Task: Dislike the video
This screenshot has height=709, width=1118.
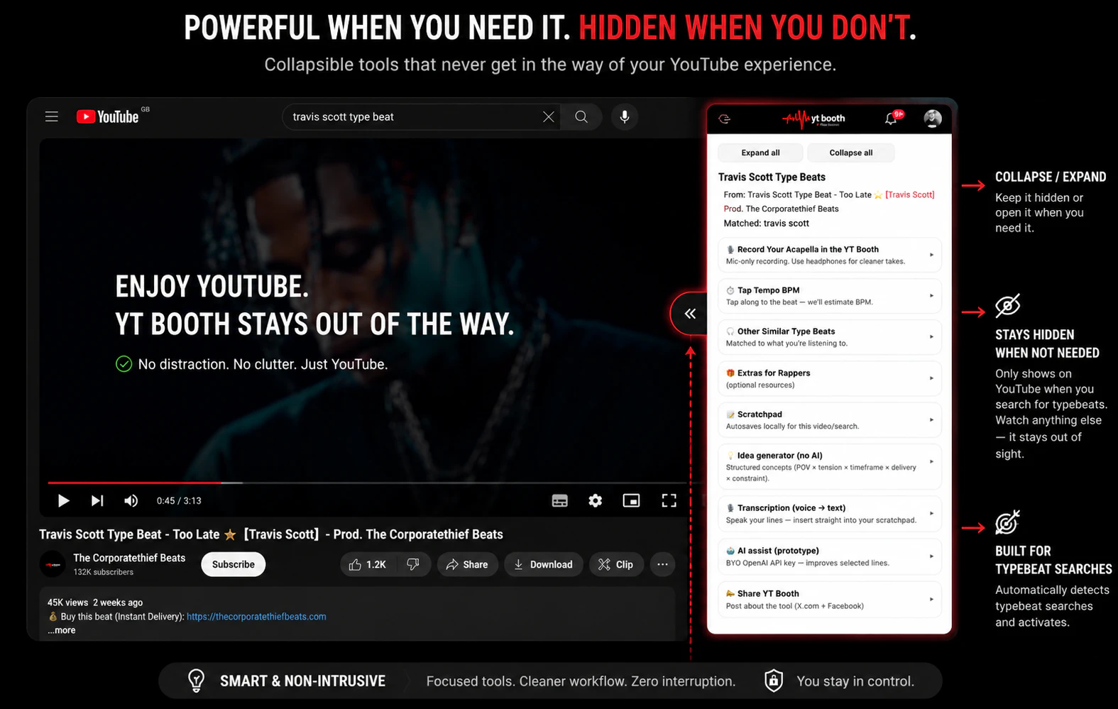Action: [x=413, y=564]
